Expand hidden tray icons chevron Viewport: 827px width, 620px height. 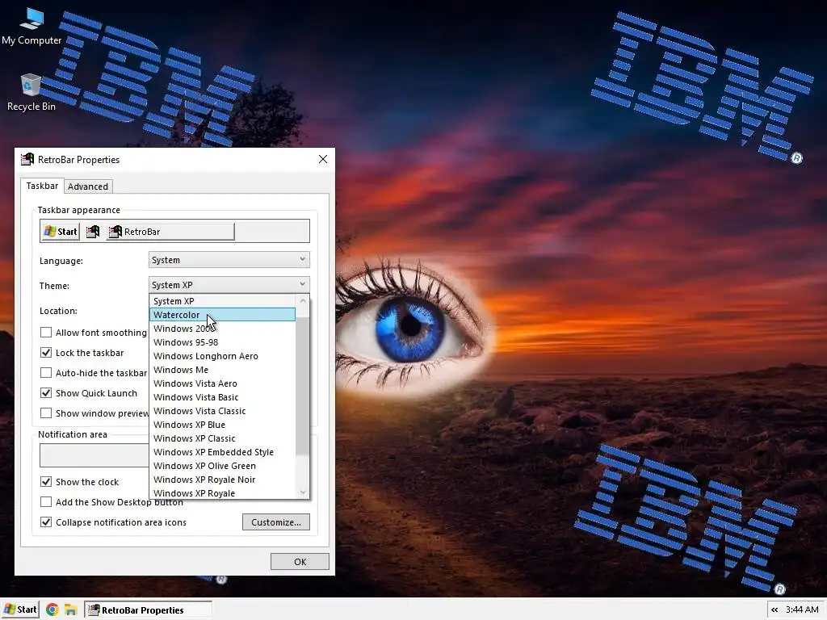775,610
